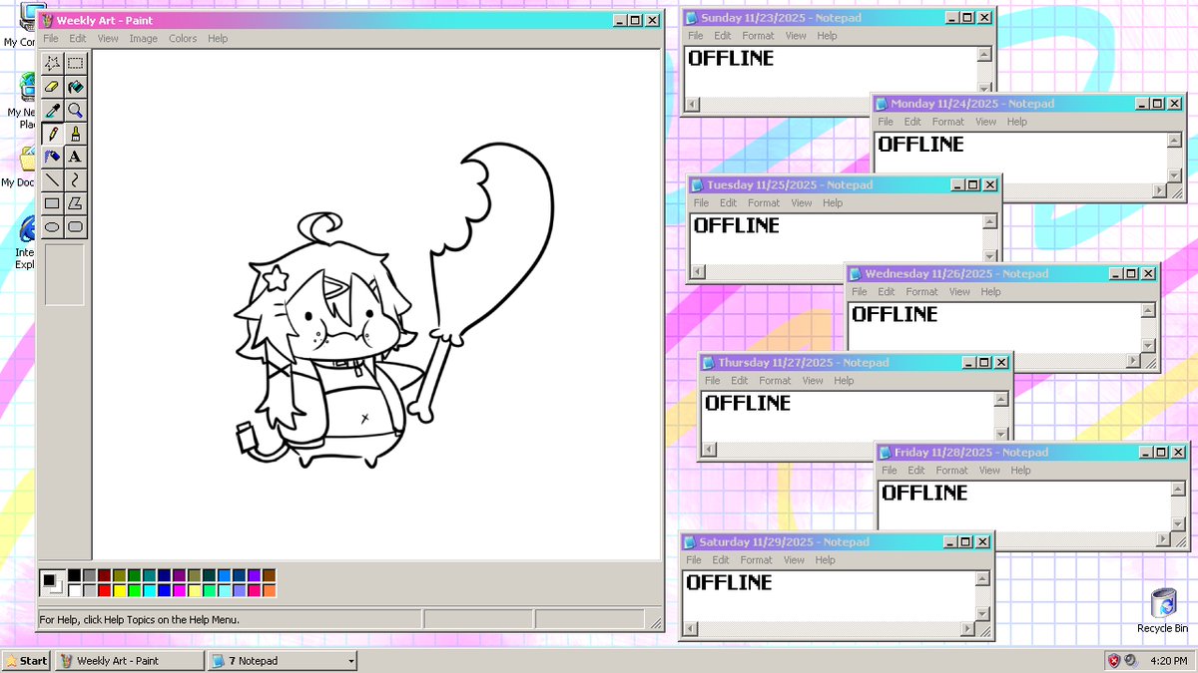The width and height of the screenshot is (1198, 673).
Task: Click the OFFLINE text in Wednesday's Notepad
Action: pos(894,314)
